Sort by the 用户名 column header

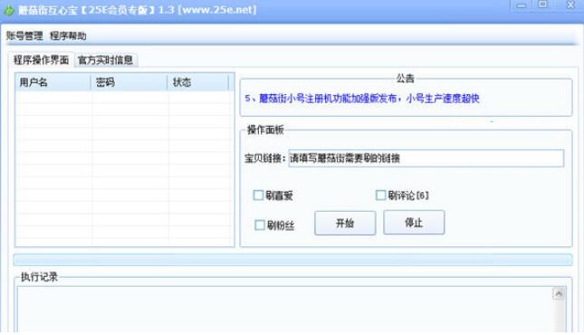point(53,82)
